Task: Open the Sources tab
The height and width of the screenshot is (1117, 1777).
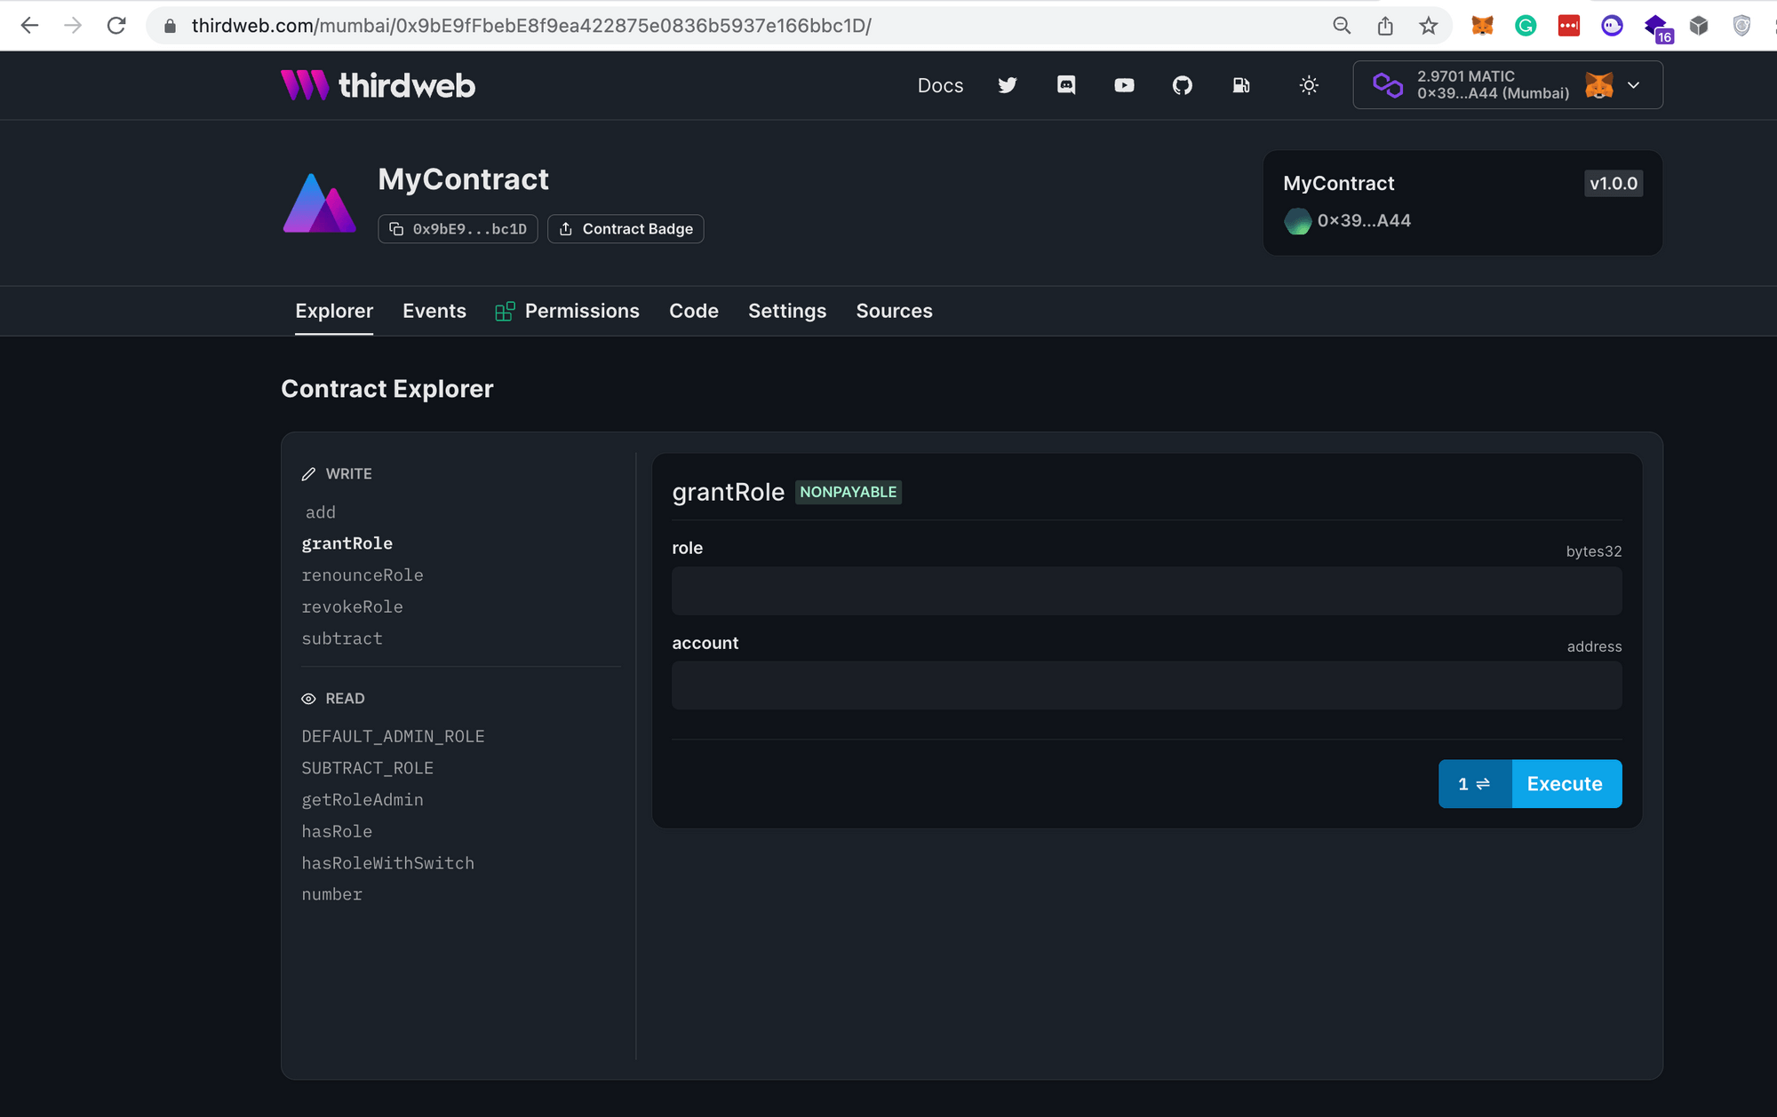Action: click(894, 312)
